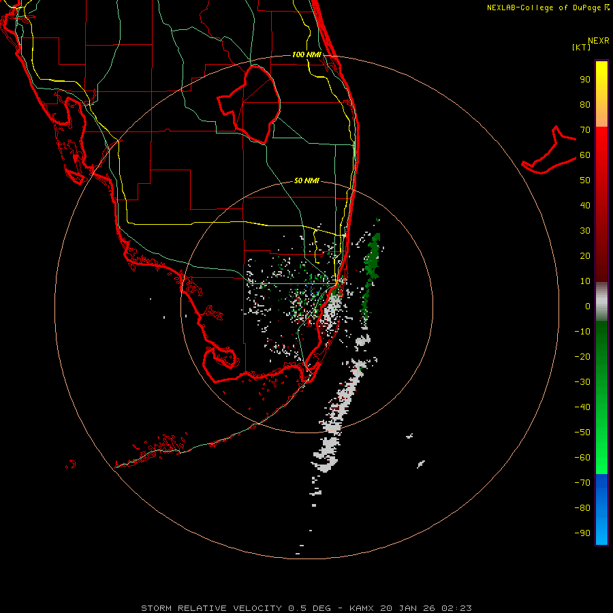Click the 20 value on velocity scale
The width and height of the screenshot is (613, 613).
tap(585, 255)
